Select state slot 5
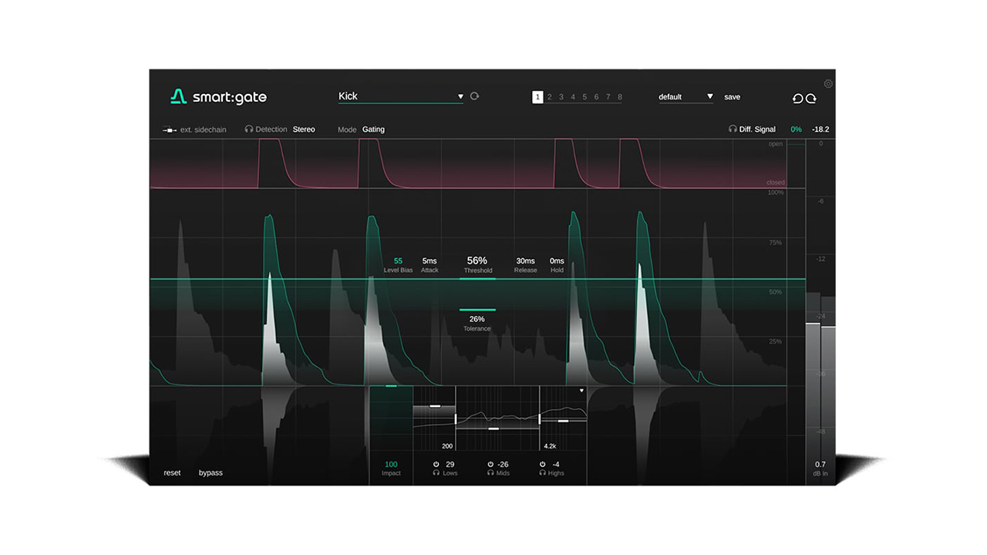 click(584, 97)
